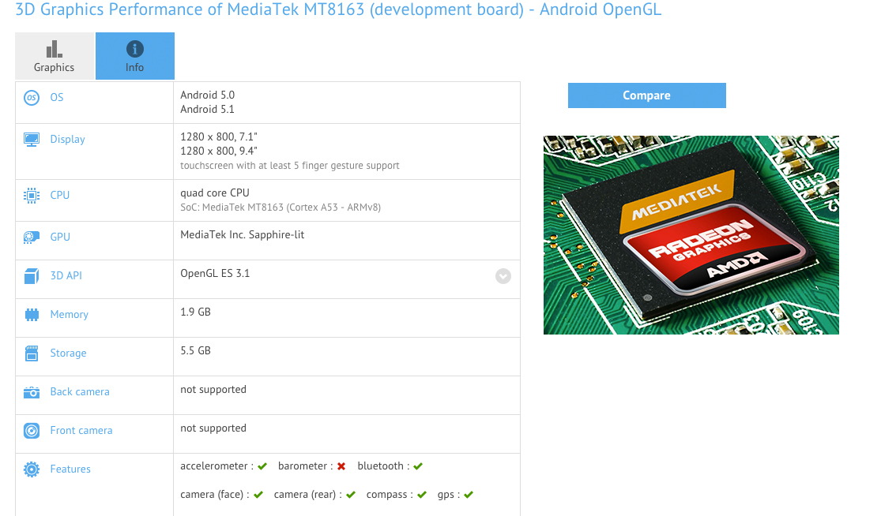Click the compass green checkmark
Viewport: 881px width, 516px height.
[x=422, y=495]
